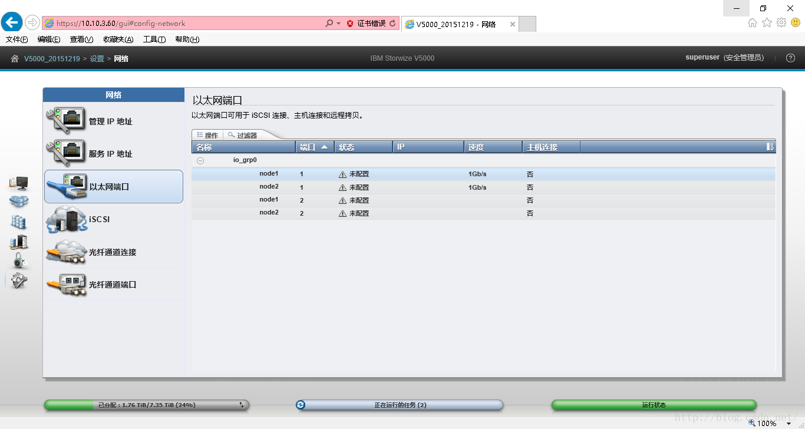Open the 文件(F) menu
The image size is (805, 429).
[17, 39]
